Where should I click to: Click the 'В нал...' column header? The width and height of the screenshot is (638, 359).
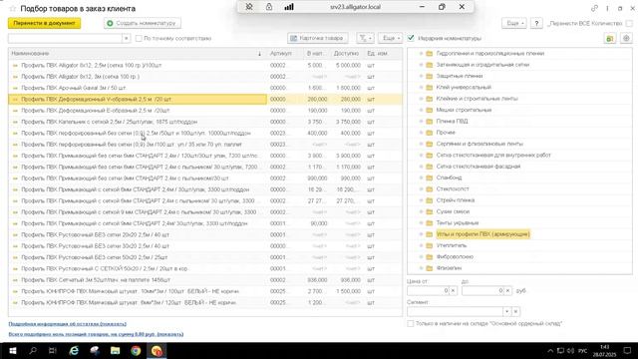click(316, 53)
